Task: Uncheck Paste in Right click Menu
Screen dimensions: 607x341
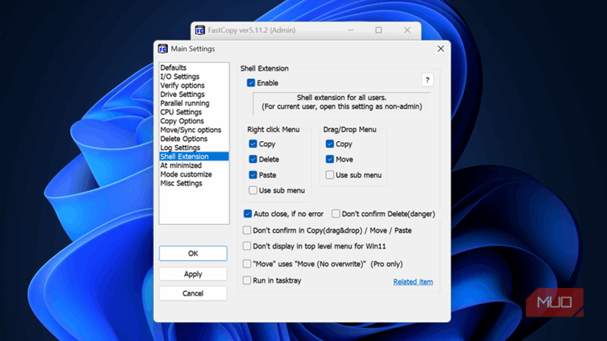Action: click(x=253, y=175)
